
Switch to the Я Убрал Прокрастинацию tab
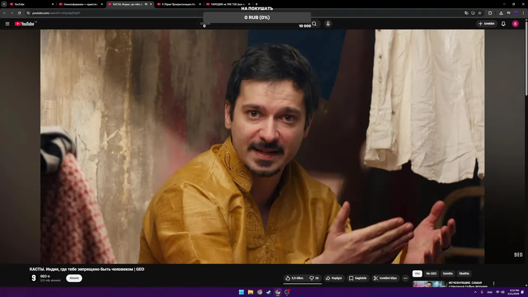(179, 4)
